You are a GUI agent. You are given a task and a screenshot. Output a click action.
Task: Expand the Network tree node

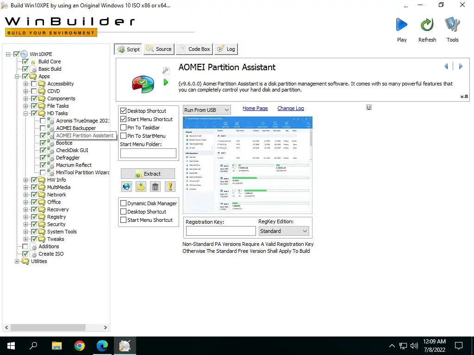26,195
